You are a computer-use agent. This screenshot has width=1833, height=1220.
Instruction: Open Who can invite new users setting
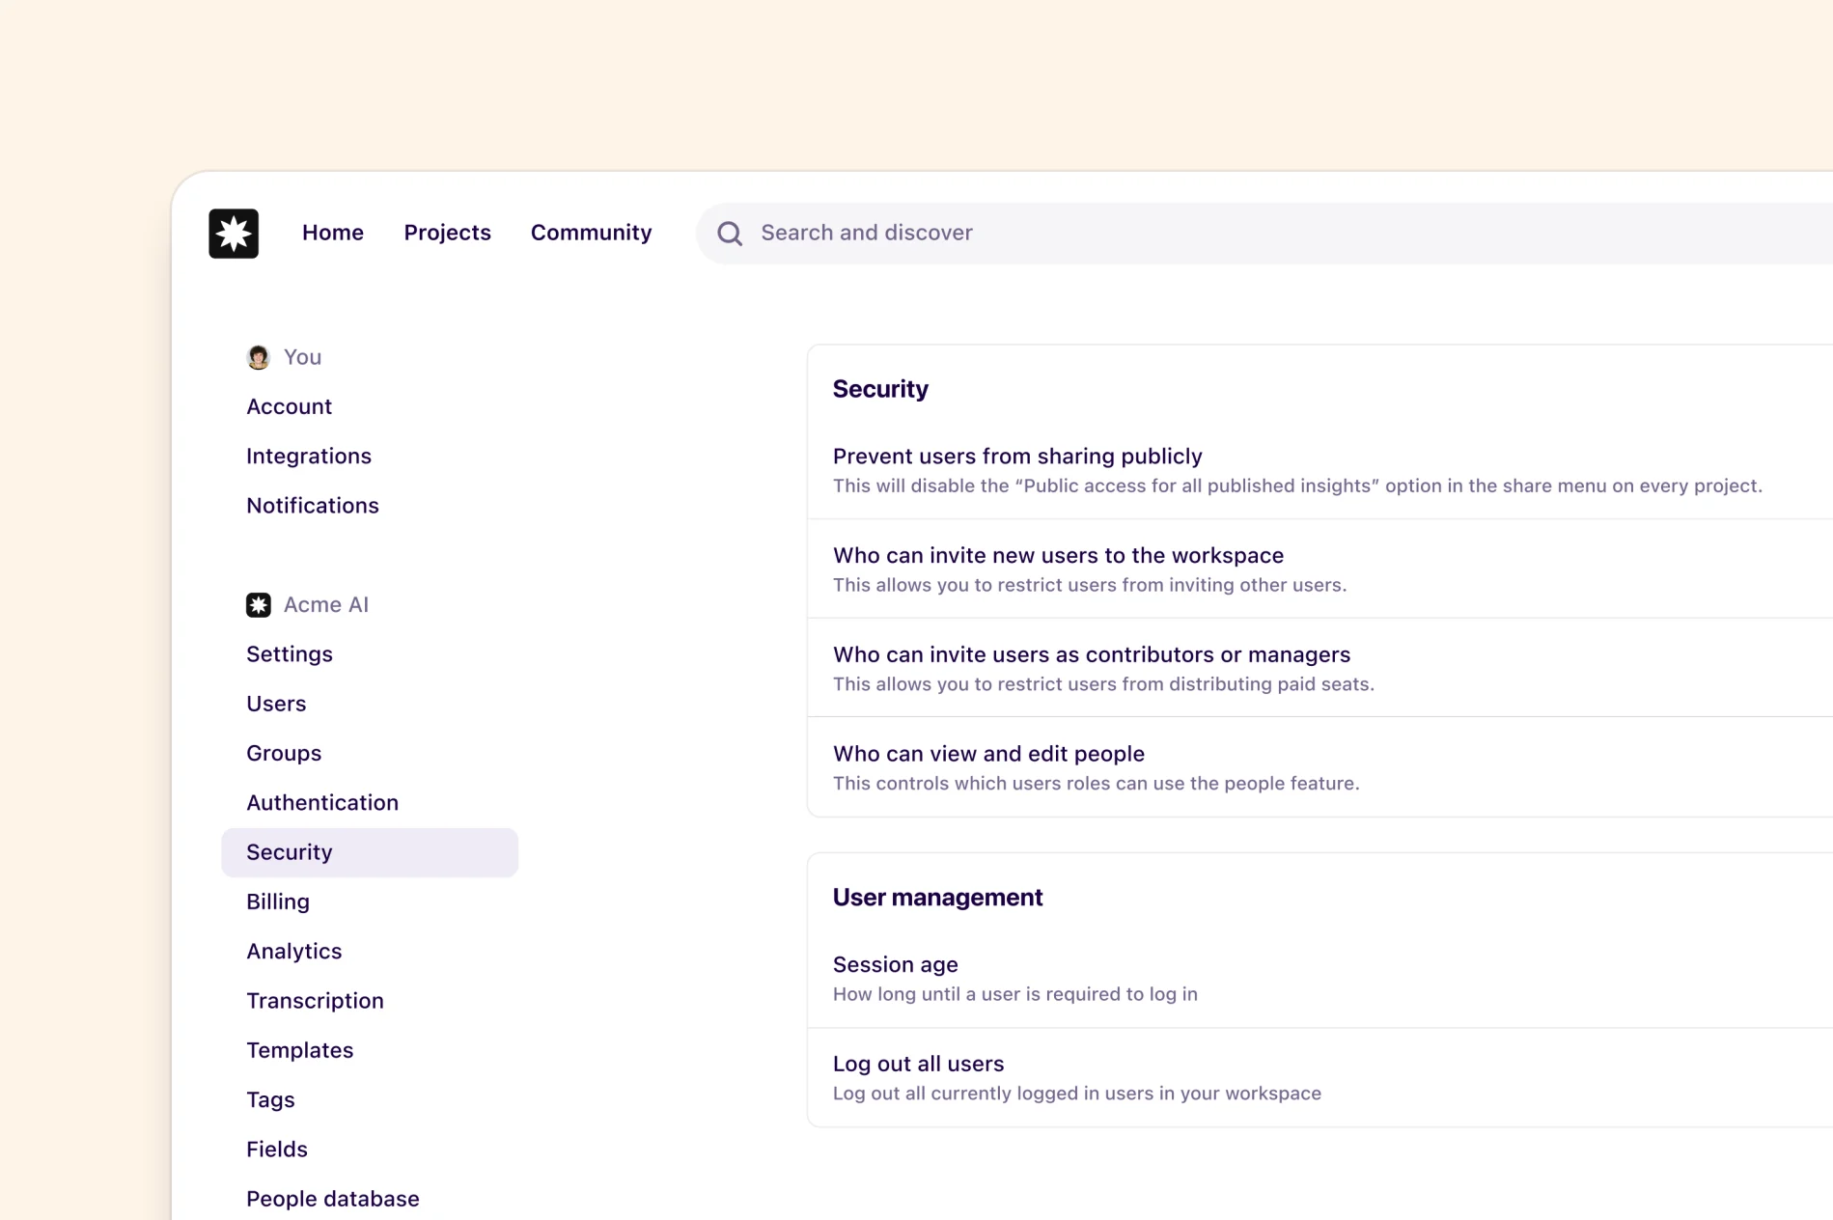[x=1058, y=555]
